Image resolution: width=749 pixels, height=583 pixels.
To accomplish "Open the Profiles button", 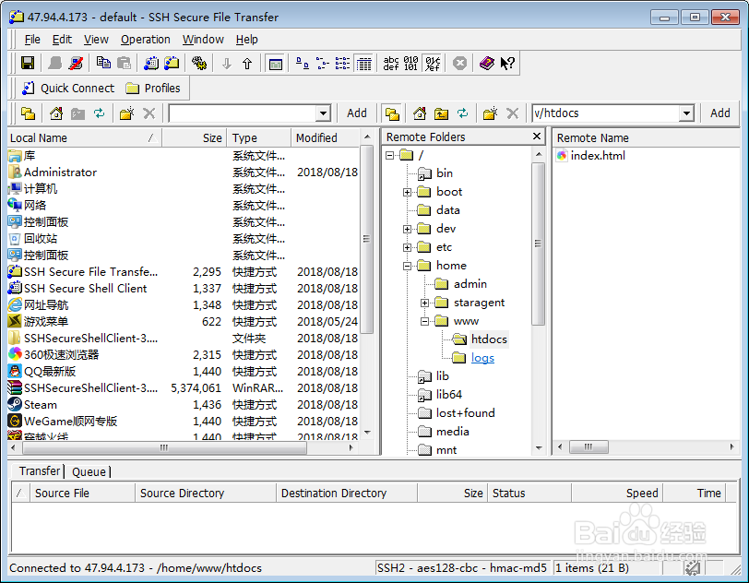I will tap(153, 89).
